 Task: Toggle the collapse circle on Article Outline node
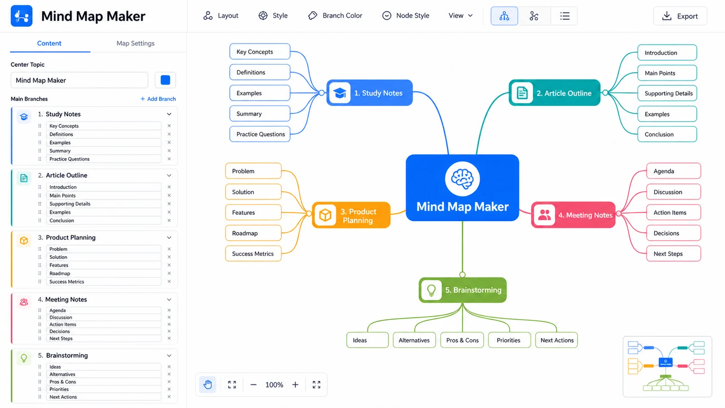(605, 93)
